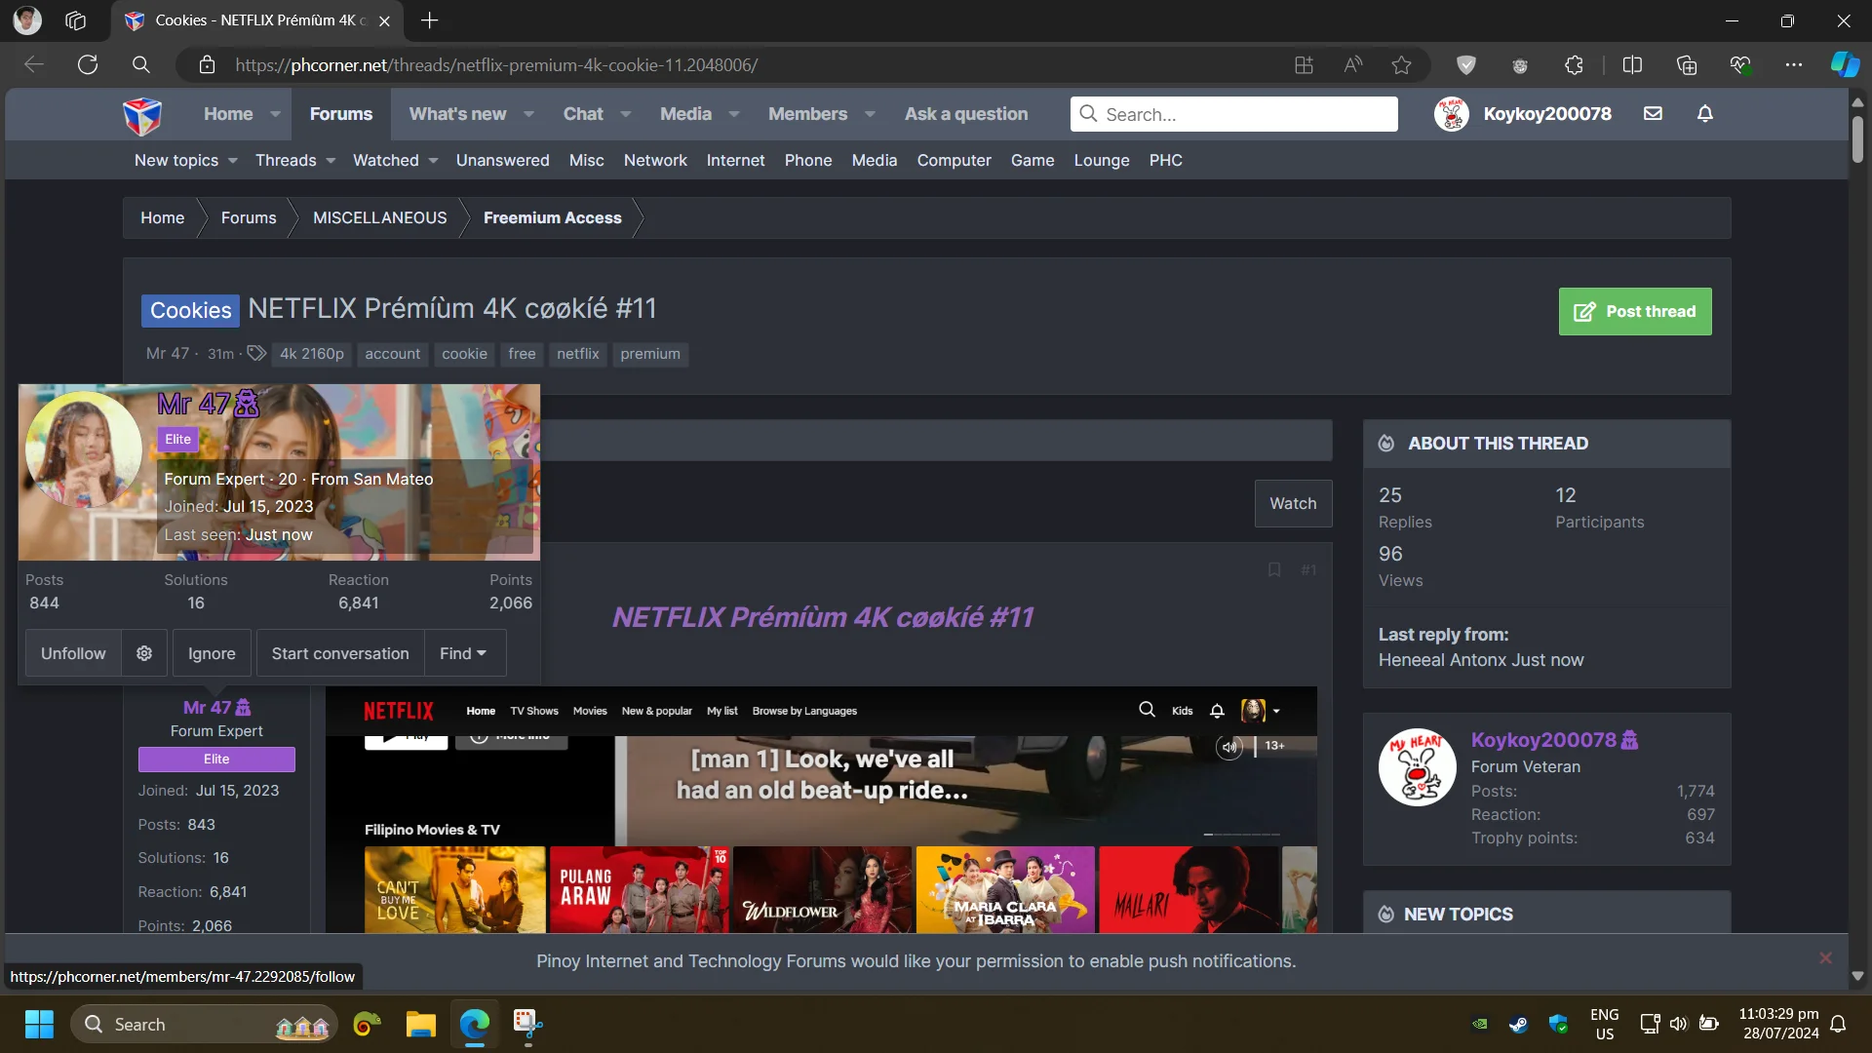Screen dimensions: 1872x1053
Task: Open a new browser tab
Action: coord(429,20)
